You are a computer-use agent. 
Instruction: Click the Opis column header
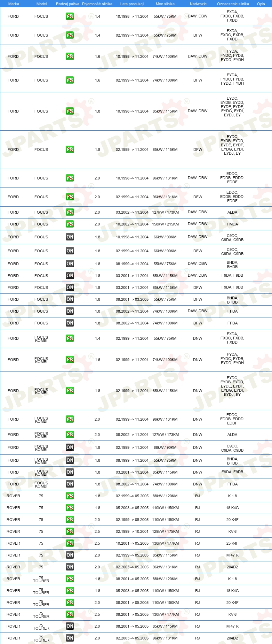[x=261, y=4]
